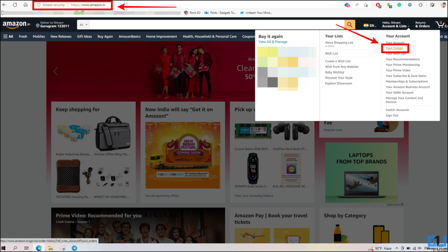The height and width of the screenshot is (252, 448).
Task: Click the Amazon.in logo
Action: point(16,24)
